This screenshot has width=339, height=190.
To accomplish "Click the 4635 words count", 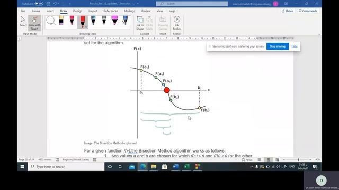I will (44, 159).
